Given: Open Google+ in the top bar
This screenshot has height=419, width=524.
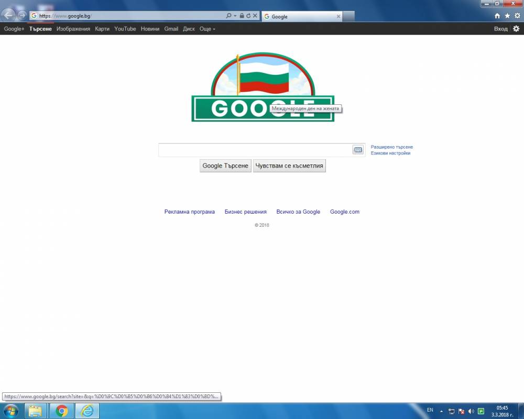Looking at the screenshot, I should [x=14, y=29].
